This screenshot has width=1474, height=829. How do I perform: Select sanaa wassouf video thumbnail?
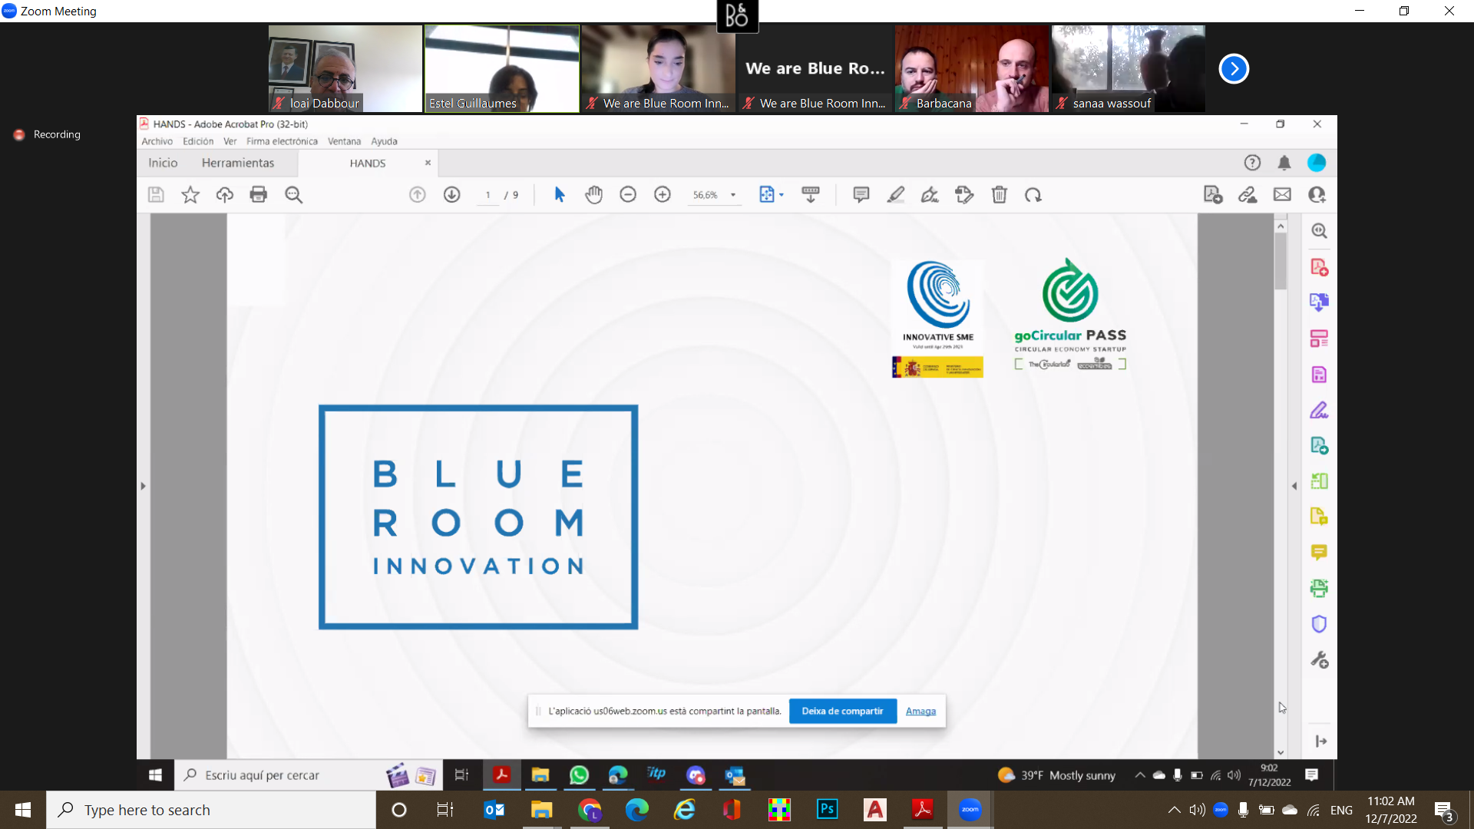coord(1128,69)
